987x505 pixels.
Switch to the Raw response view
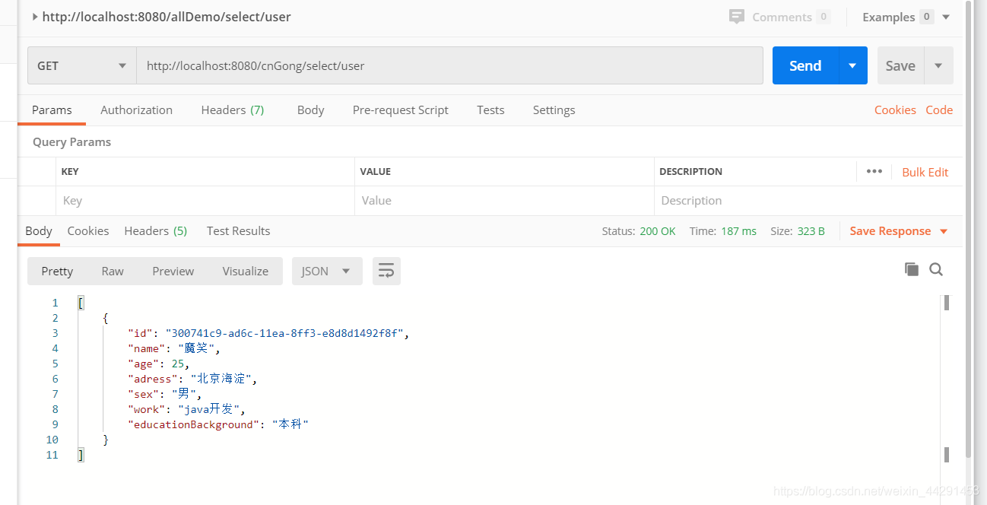[x=112, y=271]
